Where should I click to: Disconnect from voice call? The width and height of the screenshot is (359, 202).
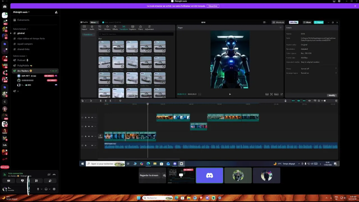(54, 175)
